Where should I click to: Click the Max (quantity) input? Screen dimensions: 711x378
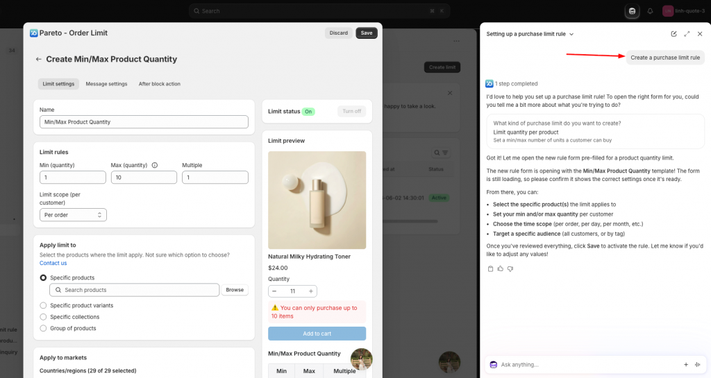(144, 178)
